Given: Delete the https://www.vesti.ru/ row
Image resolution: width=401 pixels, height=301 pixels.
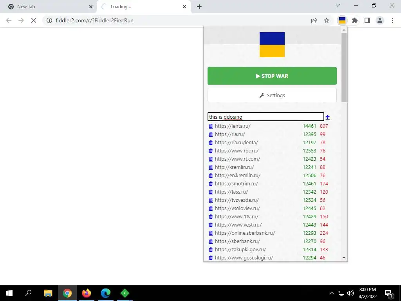Looking at the screenshot, I should click(x=211, y=225).
